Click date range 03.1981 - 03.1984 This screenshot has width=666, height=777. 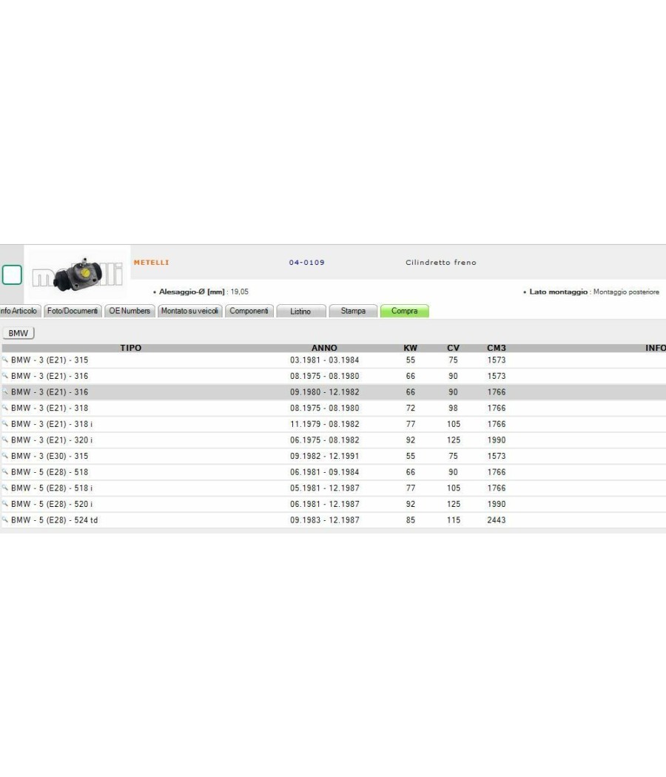coord(325,360)
